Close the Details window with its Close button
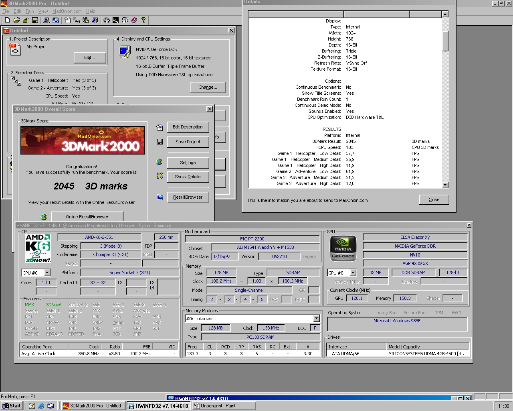 click(434, 199)
